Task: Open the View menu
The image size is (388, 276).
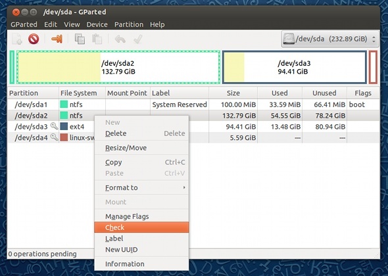Action: tap(72, 24)
